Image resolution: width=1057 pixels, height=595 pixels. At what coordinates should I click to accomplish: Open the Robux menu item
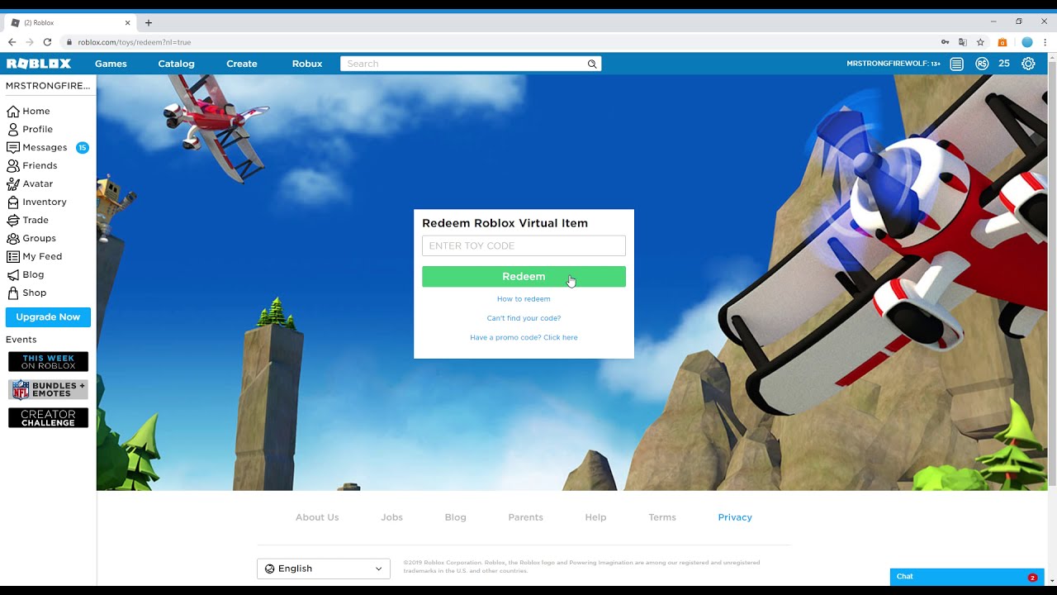pyautogui.click(x=307, y=64)
